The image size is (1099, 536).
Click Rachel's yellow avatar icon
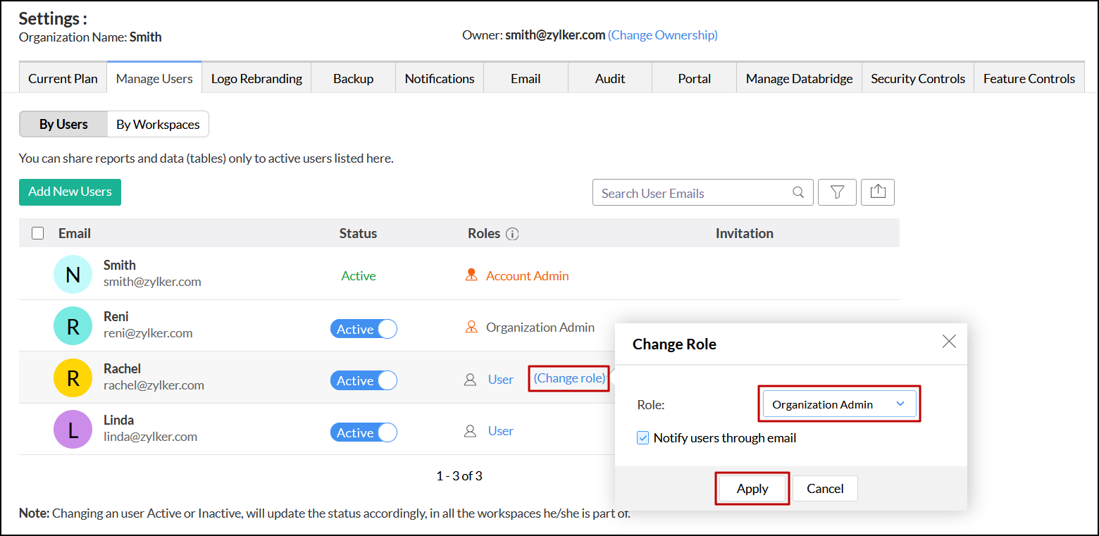[x=73, y=378]
